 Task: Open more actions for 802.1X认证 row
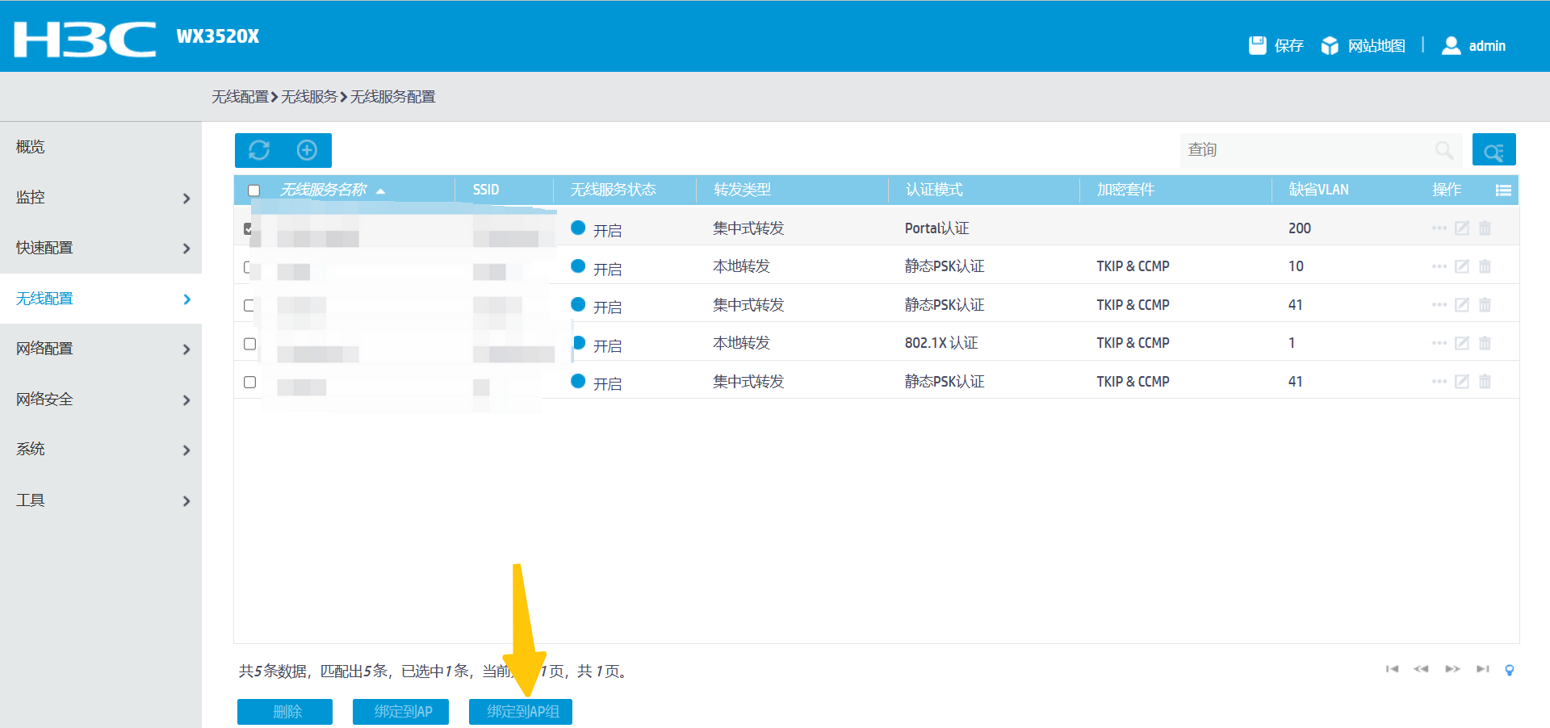point(1439,343)
